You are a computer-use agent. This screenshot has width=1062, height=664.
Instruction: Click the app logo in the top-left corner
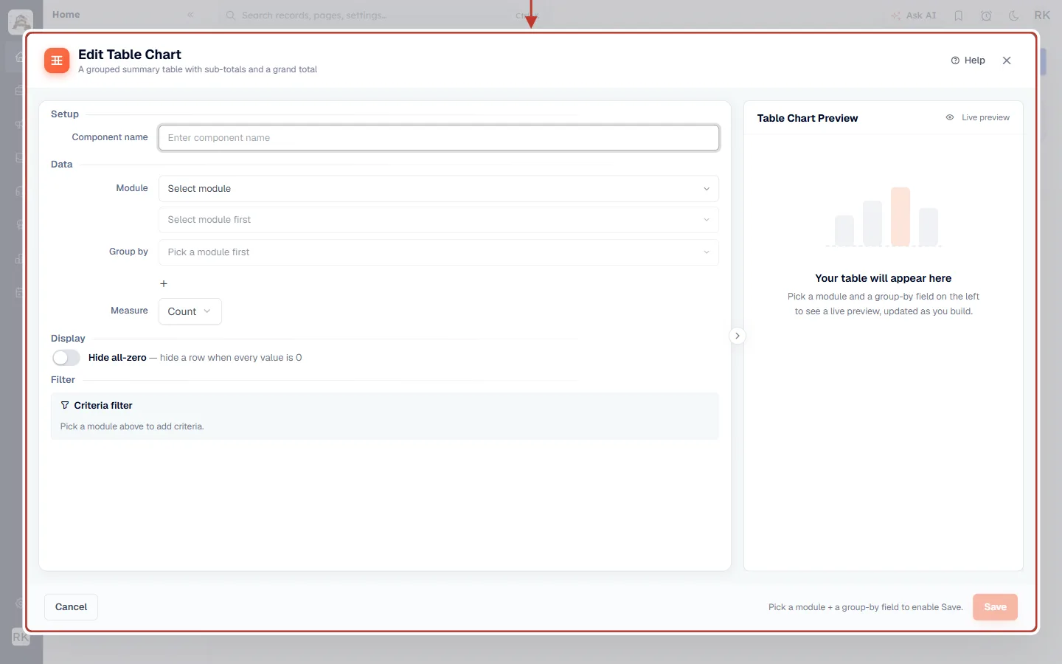point(21,22)
